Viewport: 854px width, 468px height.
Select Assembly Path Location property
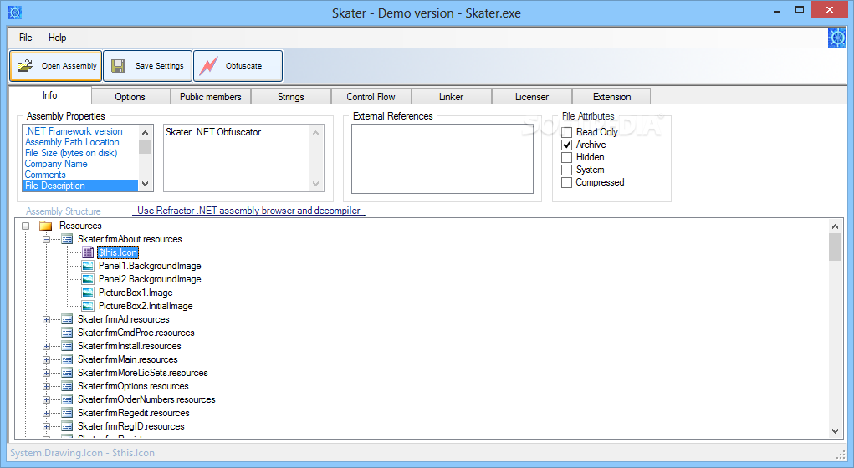(72, 142)
